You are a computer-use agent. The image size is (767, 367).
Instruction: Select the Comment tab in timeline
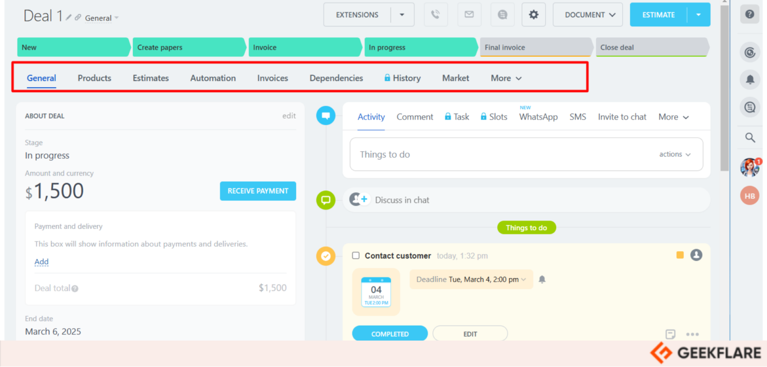coord(415,117)
